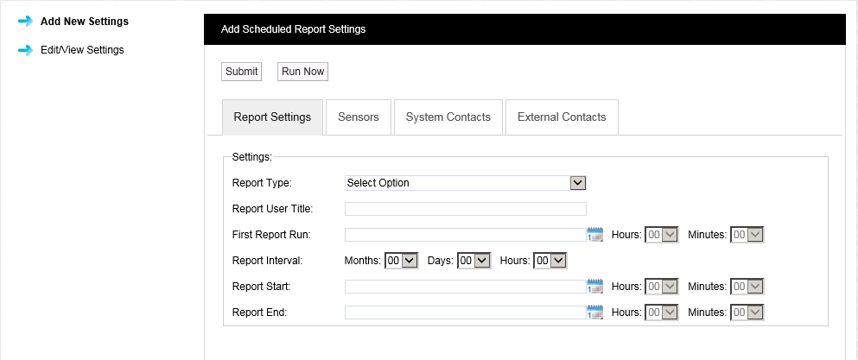The height and width of the screenshot is (360, 858).
Task: Expand the Report Type dropdown
Action: click(x=466, y=183)
